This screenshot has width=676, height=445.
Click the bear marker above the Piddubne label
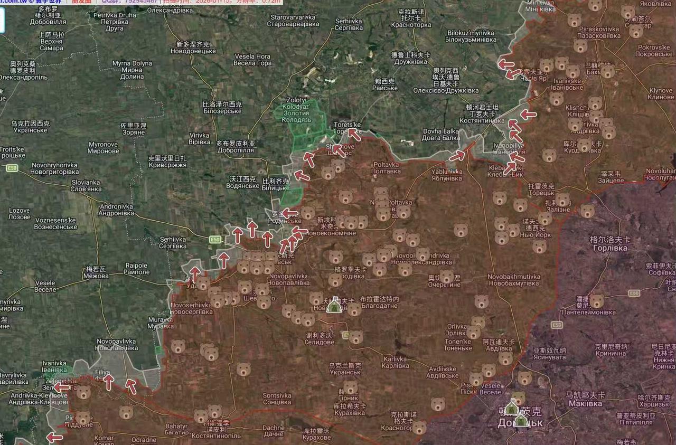tap(83, 418)
